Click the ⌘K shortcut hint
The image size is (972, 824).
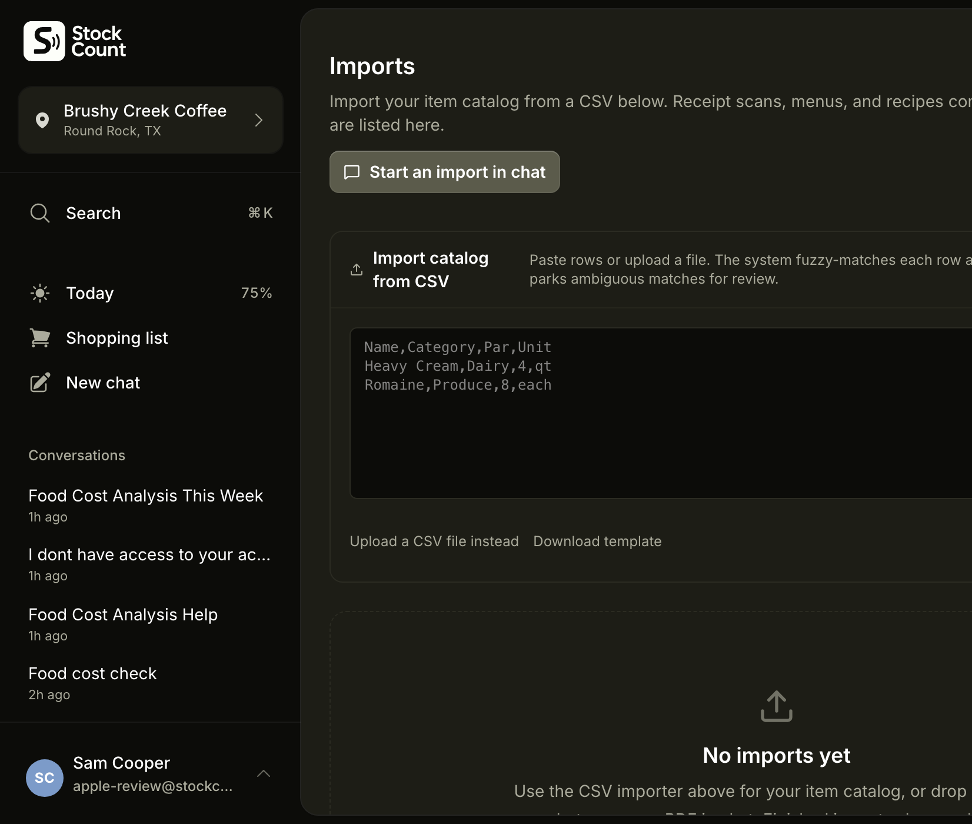point(260,213)
